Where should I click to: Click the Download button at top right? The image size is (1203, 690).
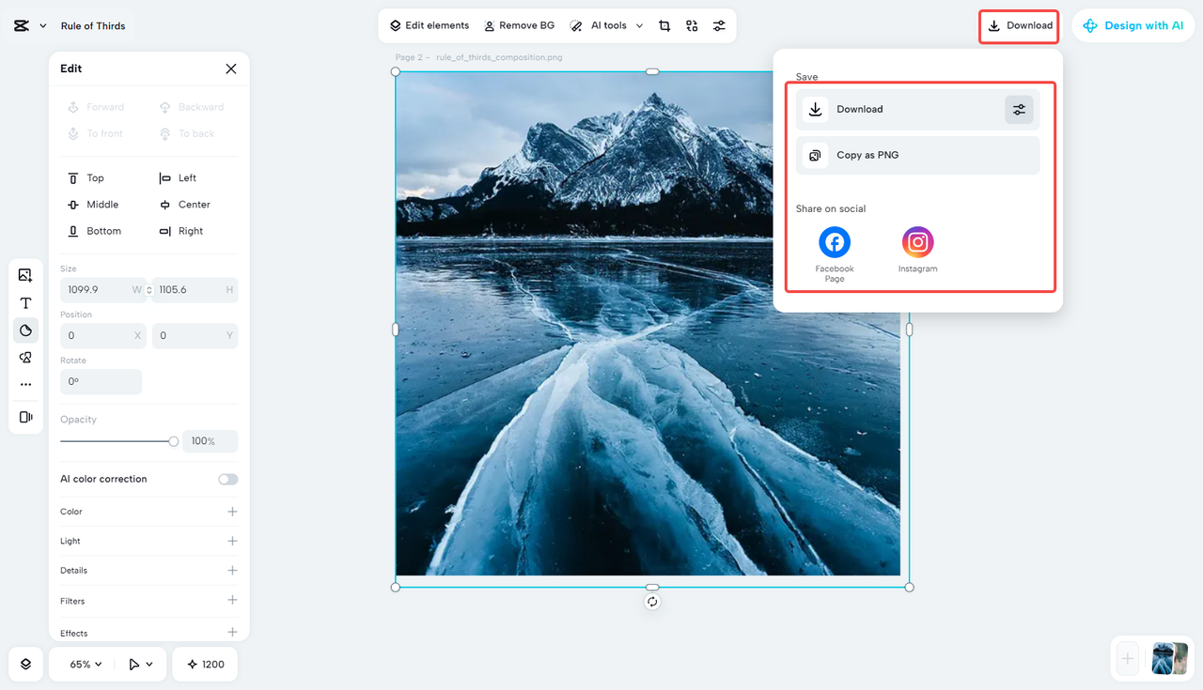pyautogui.click(x=1019, y=26)
